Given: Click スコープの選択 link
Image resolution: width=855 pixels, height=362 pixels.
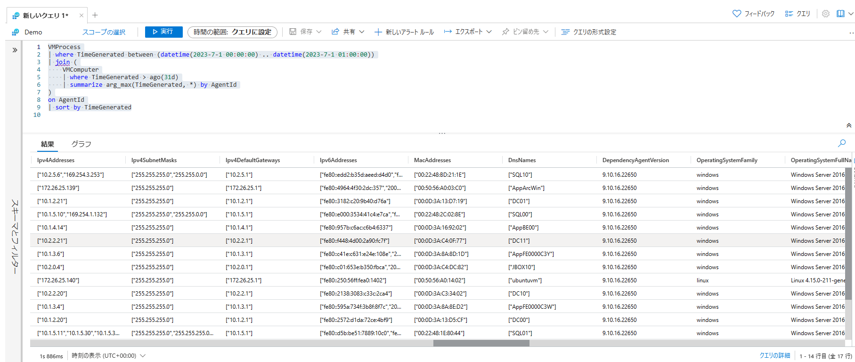Looking at the screenshot, I should (104, 32).
